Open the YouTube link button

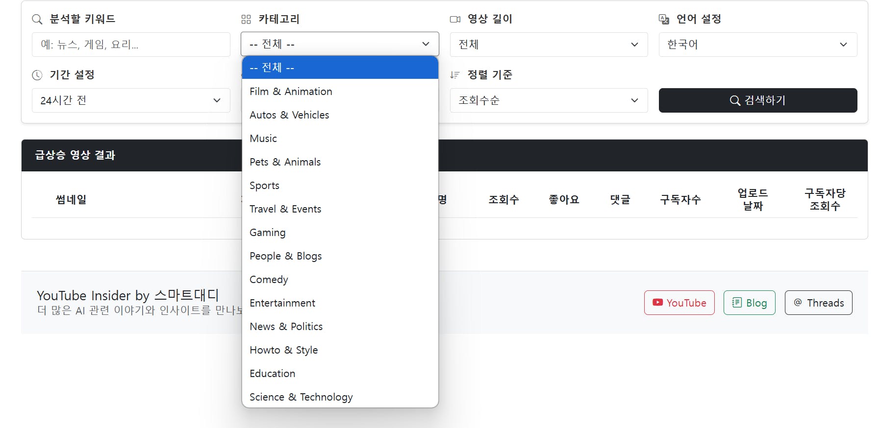point(679,303)
